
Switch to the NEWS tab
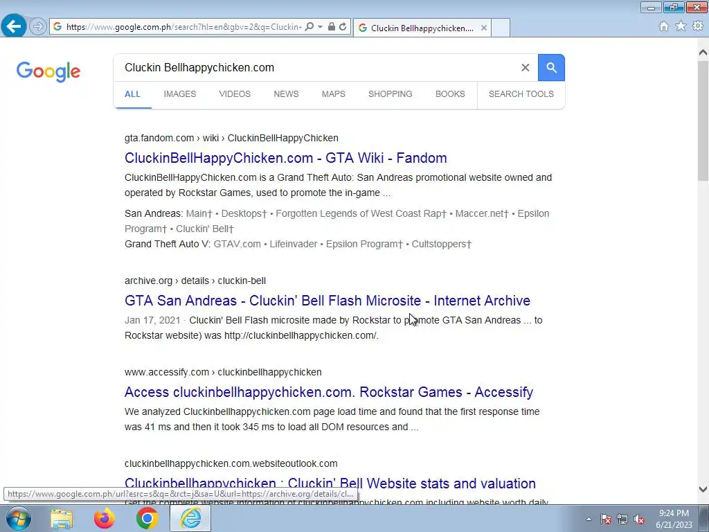pyautogui.click(x=286, y=94)
